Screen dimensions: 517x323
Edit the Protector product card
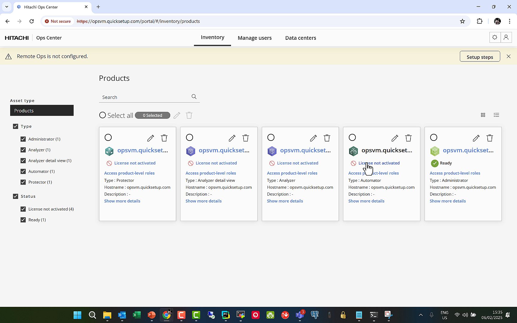pyautogui.click(x=150, y=138)
